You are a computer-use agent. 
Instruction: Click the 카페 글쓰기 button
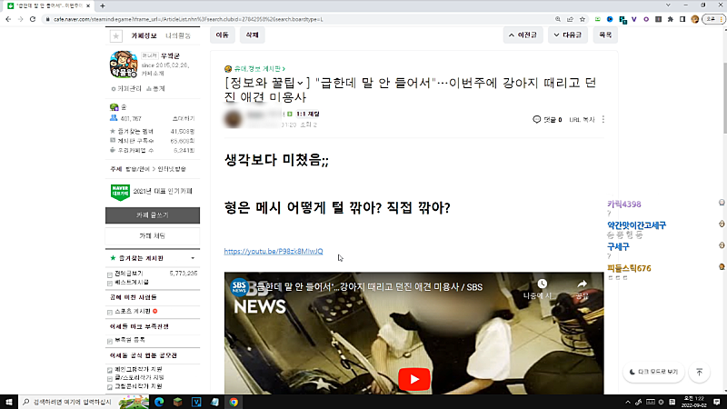[x=153, y=215]
